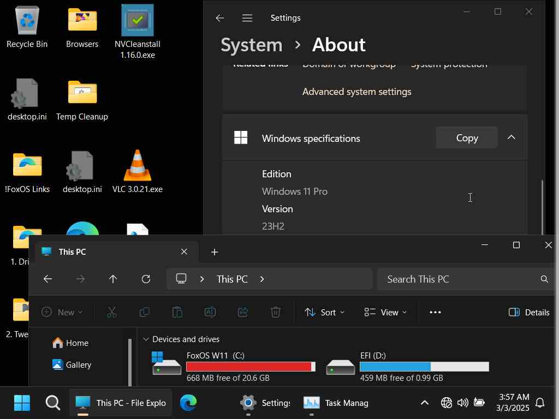Click System in Settings breadcrumb
This screenshot has height=419, width=559.
(252, 45)
